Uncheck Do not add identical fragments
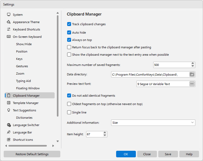Image resolution: width=203 pixels, height=161 pixels. coord(69,96)
